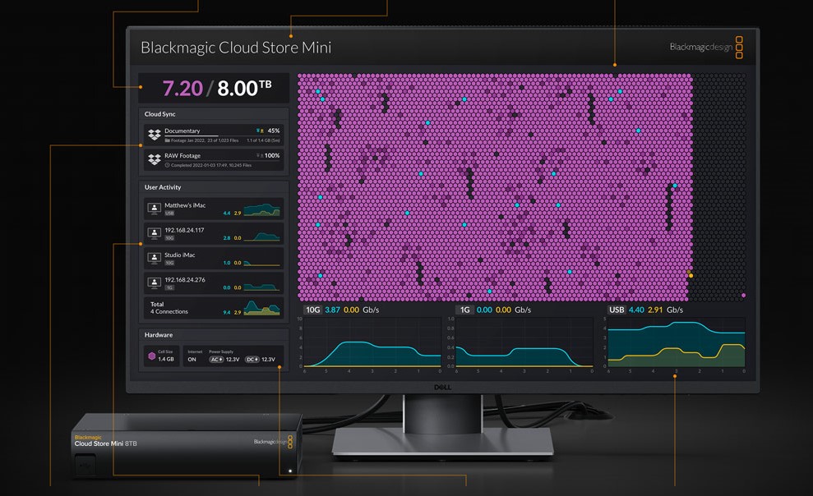Image resolution: width=813 pixels, height=496 pixels.
Task: Click the purple hexagonal storage map
Action: pos(522,187)
